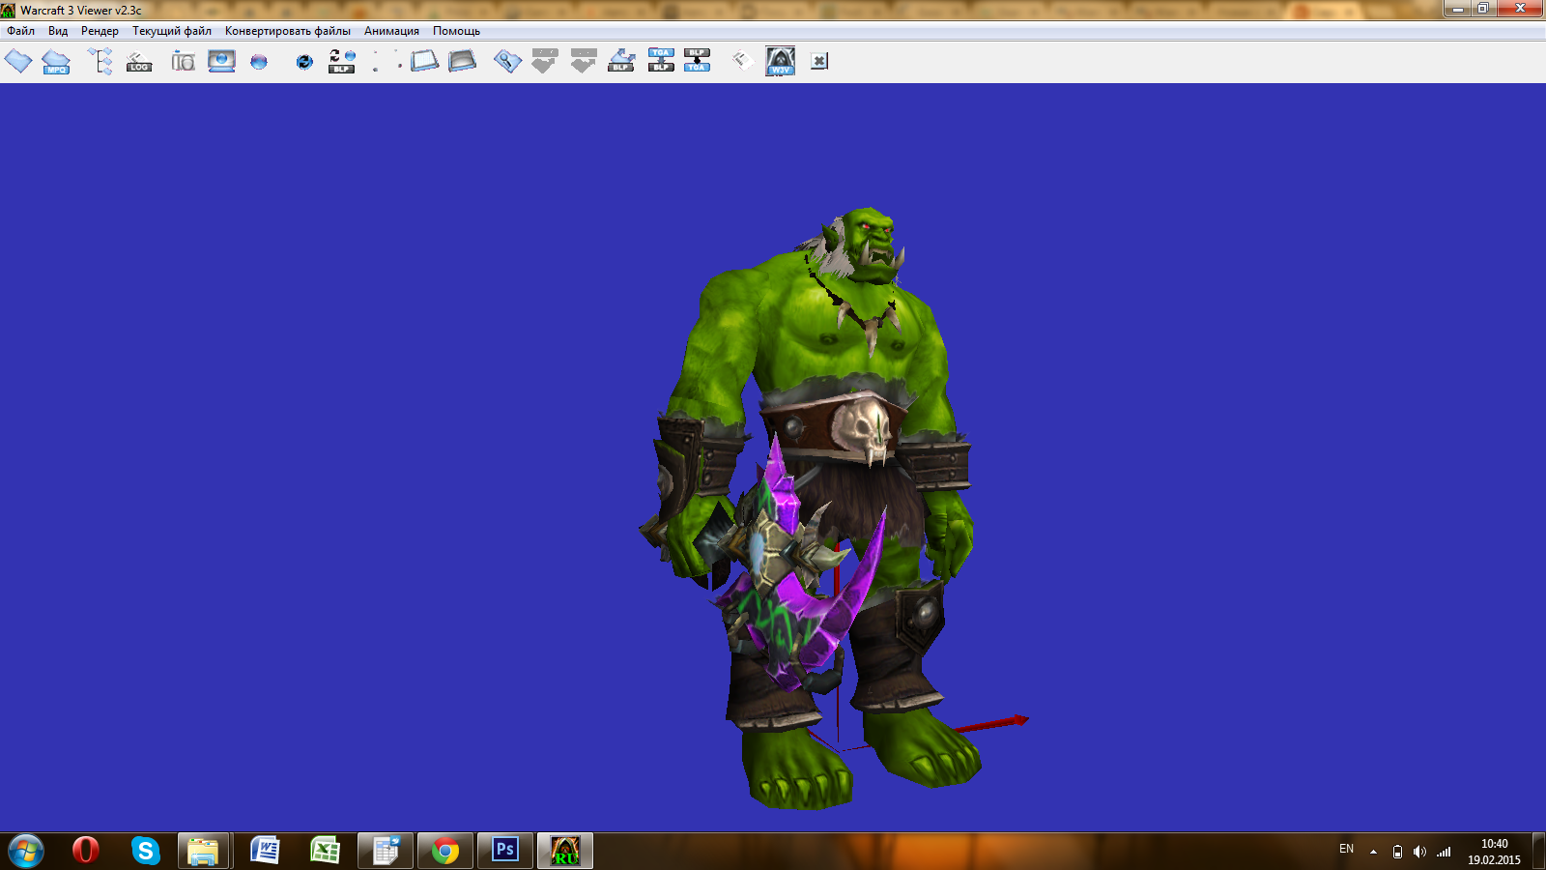The image size is (1546, 870).
Task: Switch to Microsoft Word on taskbar
Action: [x=265, y=851]
